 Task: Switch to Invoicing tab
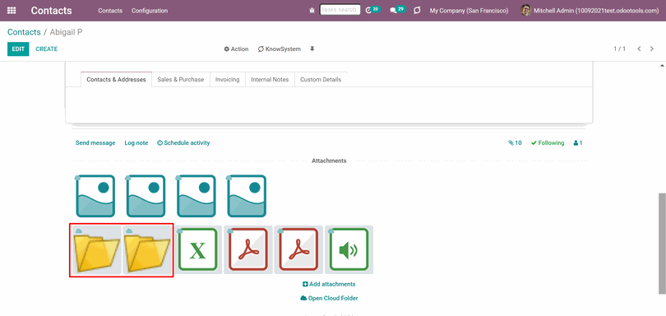[227, 80]
